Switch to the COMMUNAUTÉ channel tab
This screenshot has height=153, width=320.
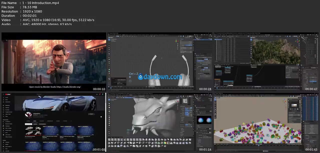pyautogui.click(x=50, y=121)
